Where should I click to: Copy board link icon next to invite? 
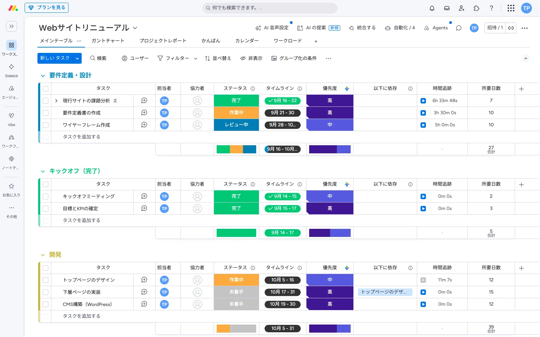click(x=511, y=28)
